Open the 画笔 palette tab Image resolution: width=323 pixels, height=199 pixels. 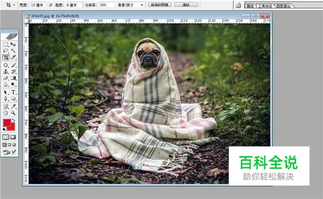(x=250, y=6)
